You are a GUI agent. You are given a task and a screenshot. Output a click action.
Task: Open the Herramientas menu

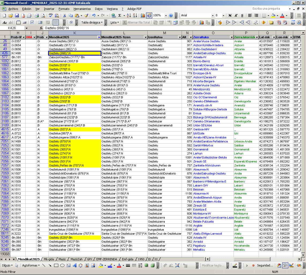coord(82,9)
